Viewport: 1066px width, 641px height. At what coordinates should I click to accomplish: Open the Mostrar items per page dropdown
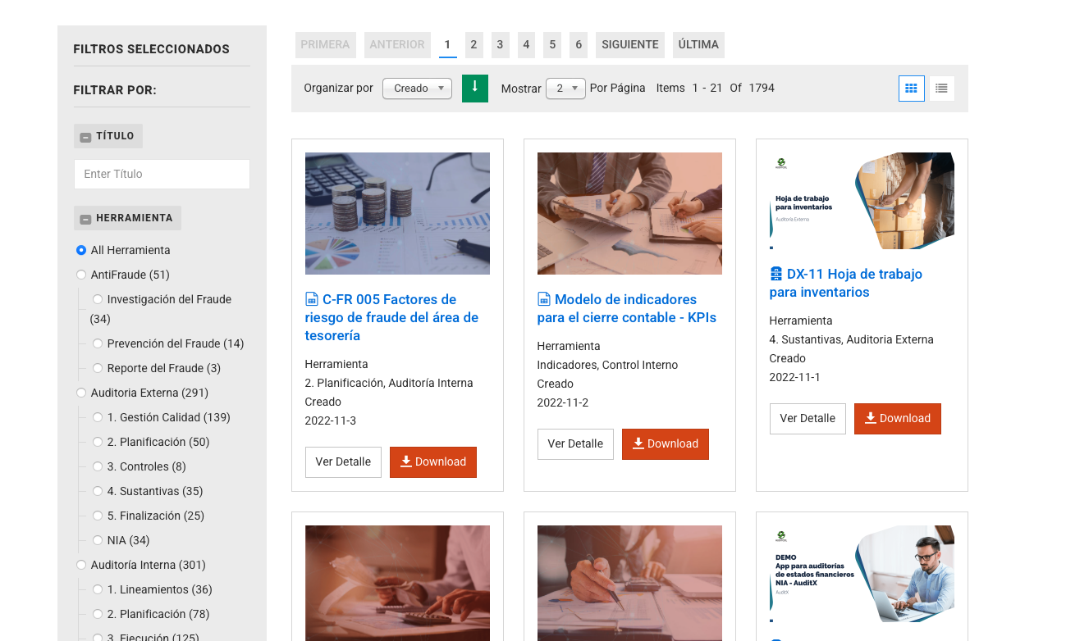click(565, 89)
